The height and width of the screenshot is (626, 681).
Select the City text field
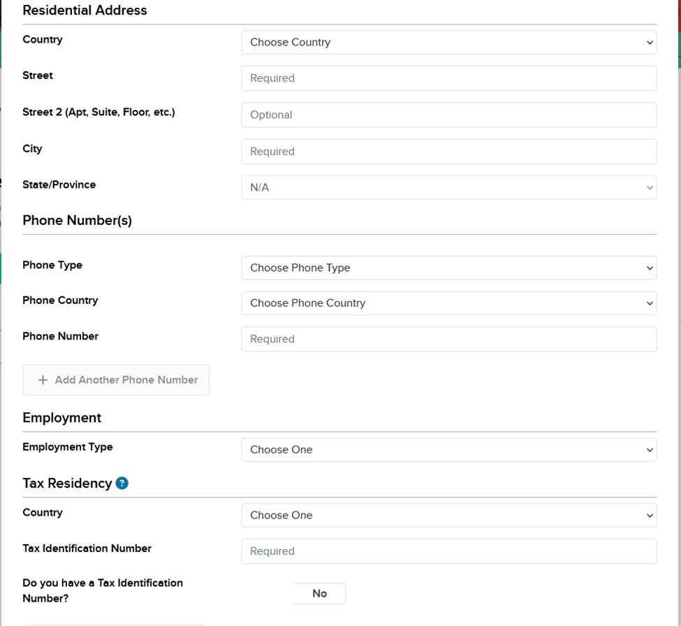pos(448,152)
